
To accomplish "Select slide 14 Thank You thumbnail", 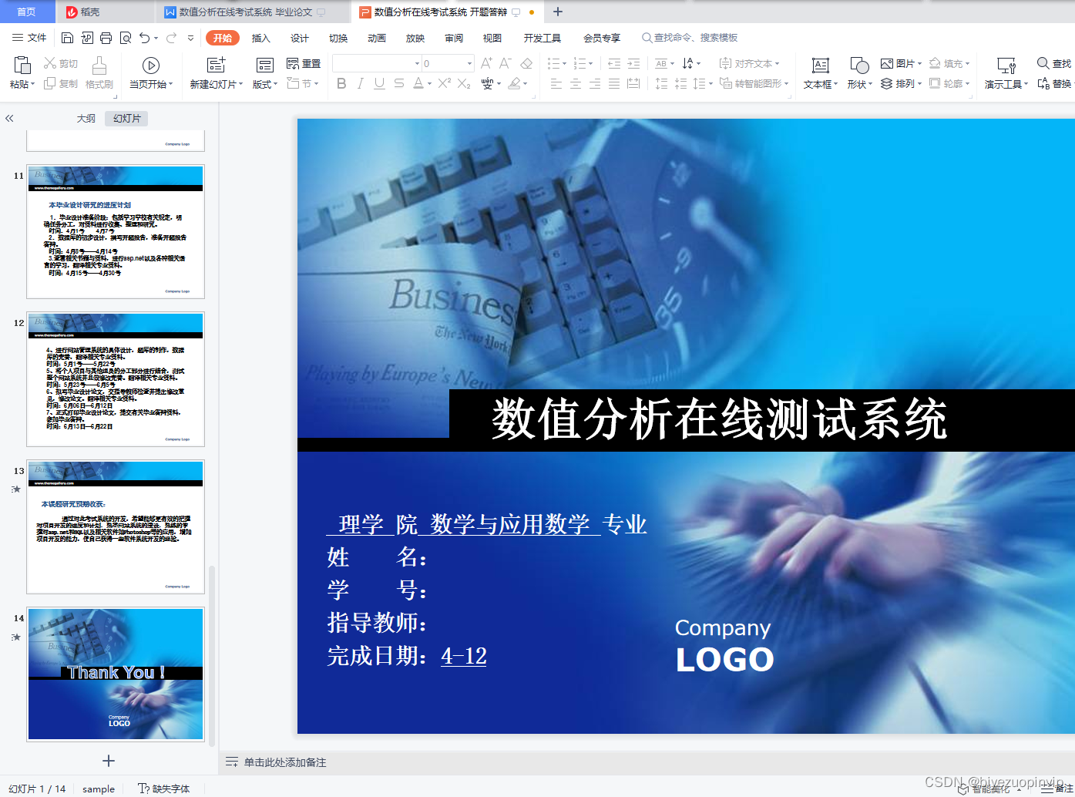I will click(x=116, y=674).
